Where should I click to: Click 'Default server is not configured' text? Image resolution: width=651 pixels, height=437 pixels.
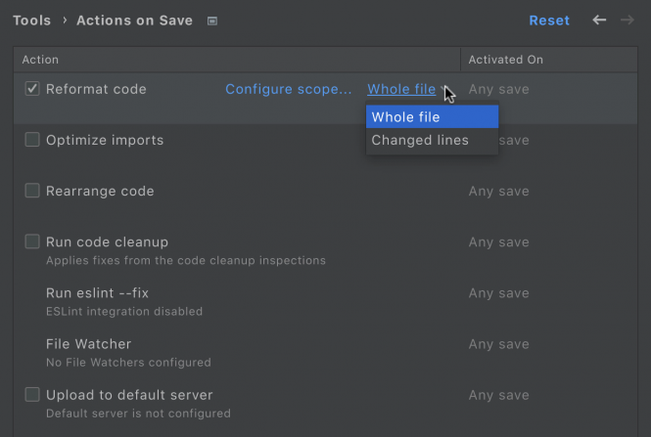(x=138, y=414)
